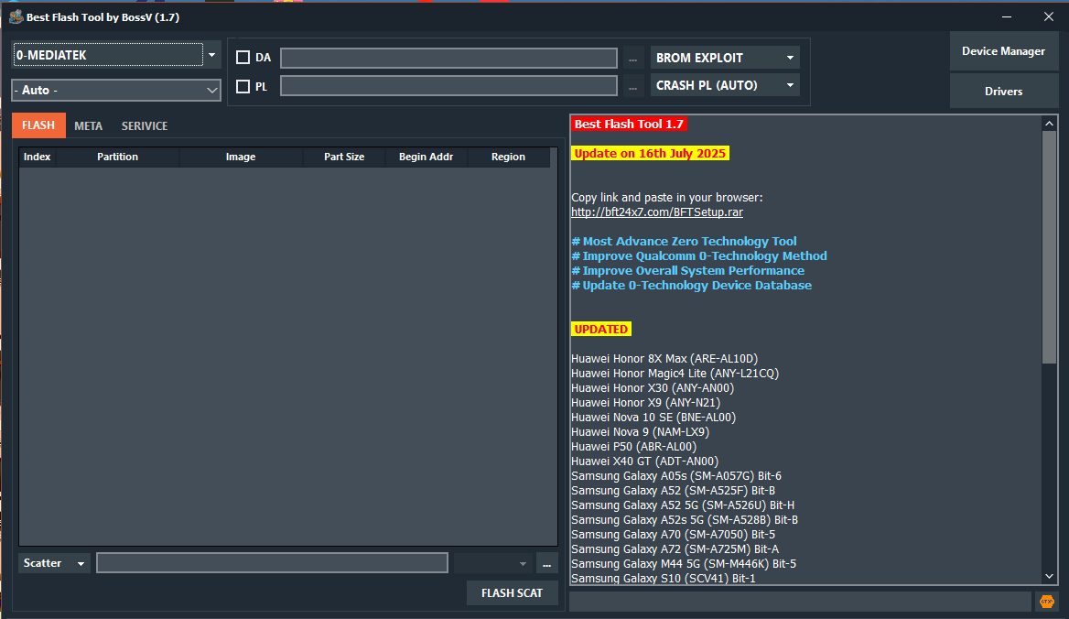Switch to the SERIVICE tab
This screenshot has width=1069, height=619.
tap(144, 125)
